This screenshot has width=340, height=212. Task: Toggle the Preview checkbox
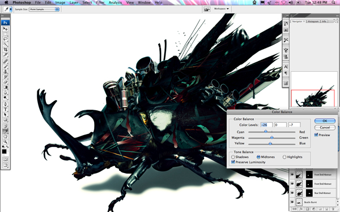[316, 135]
